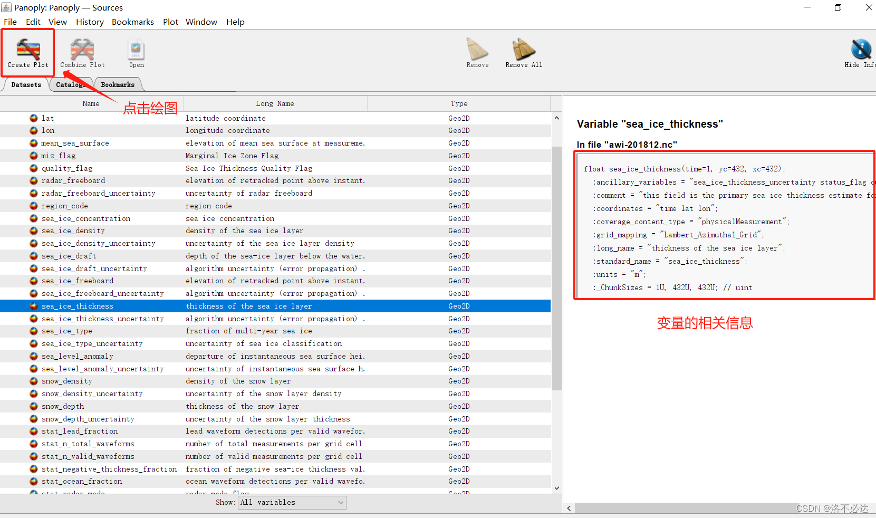Image resolution: width=876 pixels, height=518 pixels.
Task: Click the globe icon beside sea_ice_type
Action: pos(34,331)
